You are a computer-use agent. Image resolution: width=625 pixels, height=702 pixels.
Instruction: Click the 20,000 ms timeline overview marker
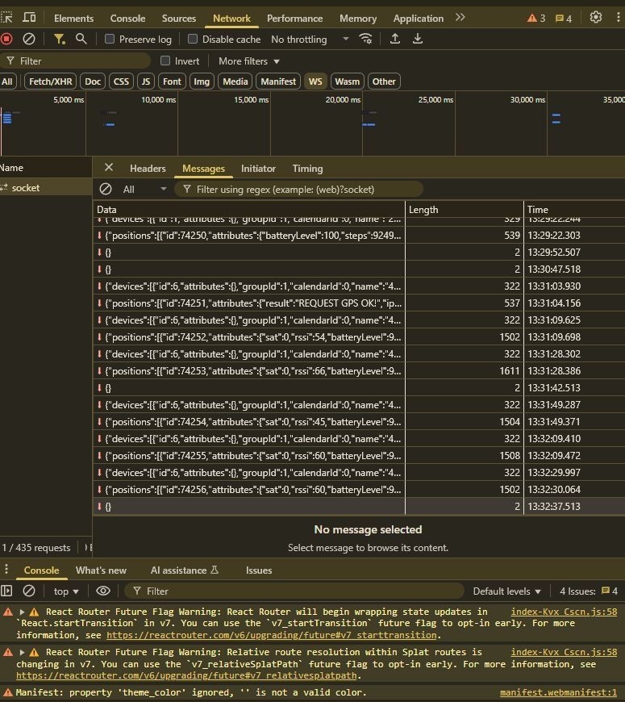point(343,100)
